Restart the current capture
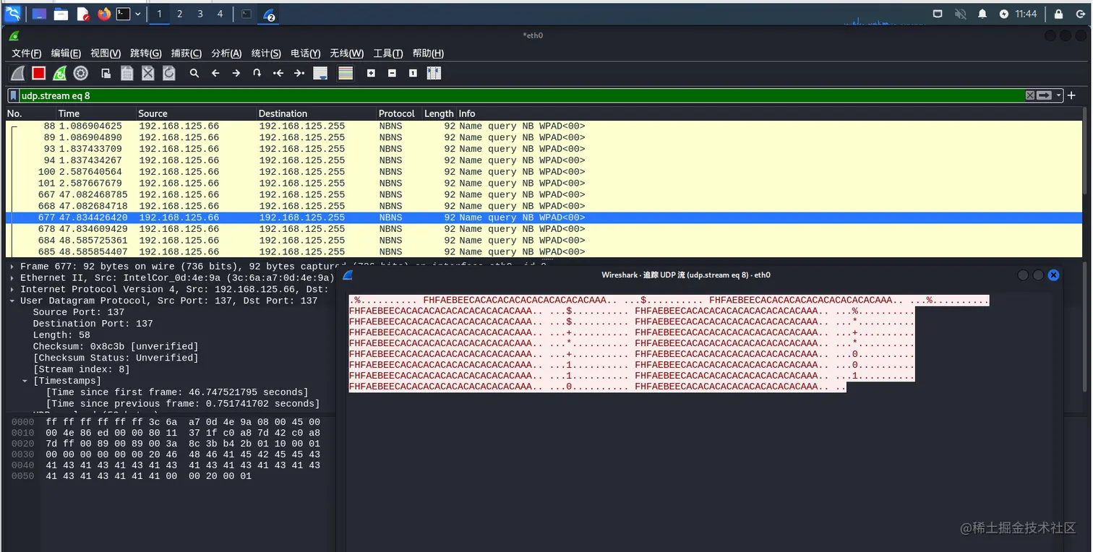The height and width of the screenshot is (552, 1093). [60, 73]
